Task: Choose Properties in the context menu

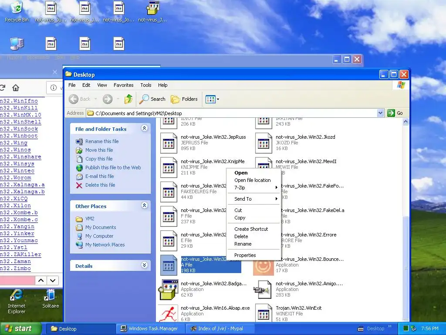Action: (x=254, y=256)
